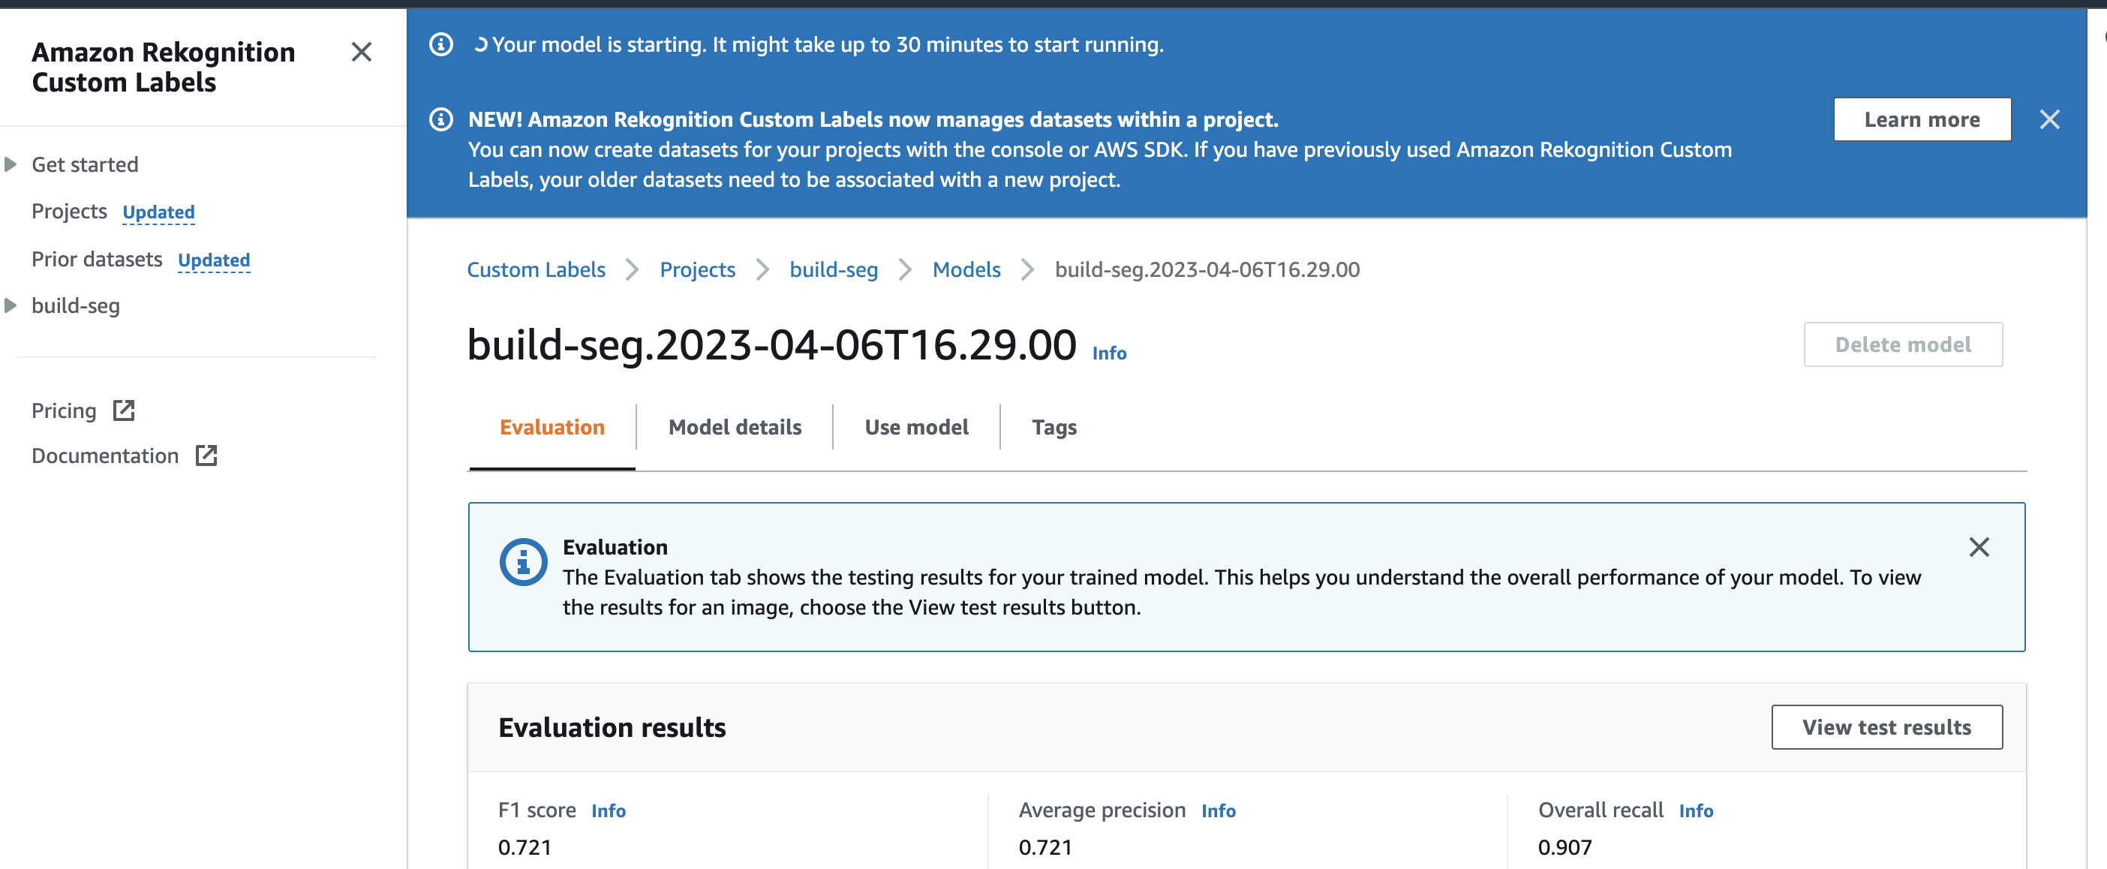Go to Models in the breadcrumb
Viewport: 2107px width, 869px height.
[965, 269]
